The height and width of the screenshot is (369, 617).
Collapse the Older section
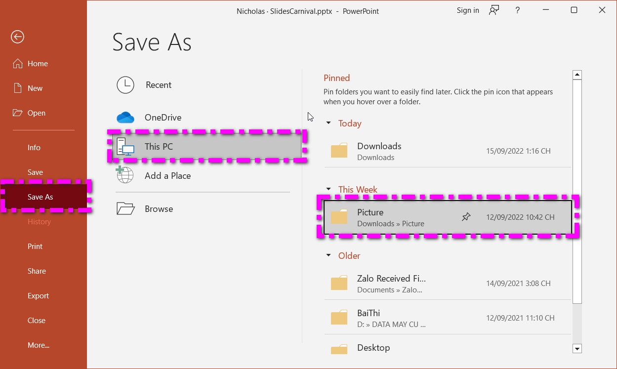point(329,255)
